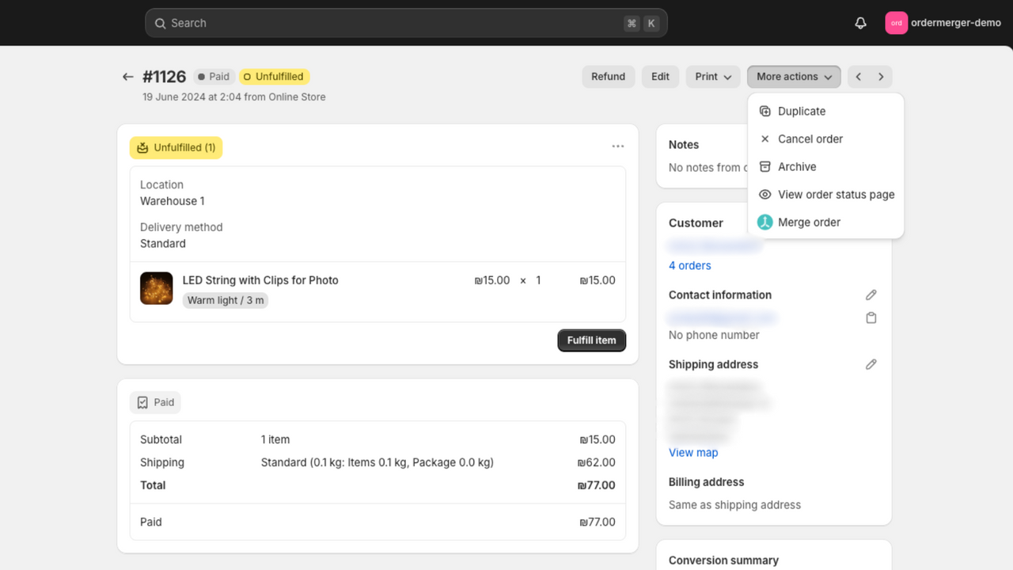Click the Unfulfilled (1) card badge
Viewport: 1013px width, 570px height.
(176, 147)
